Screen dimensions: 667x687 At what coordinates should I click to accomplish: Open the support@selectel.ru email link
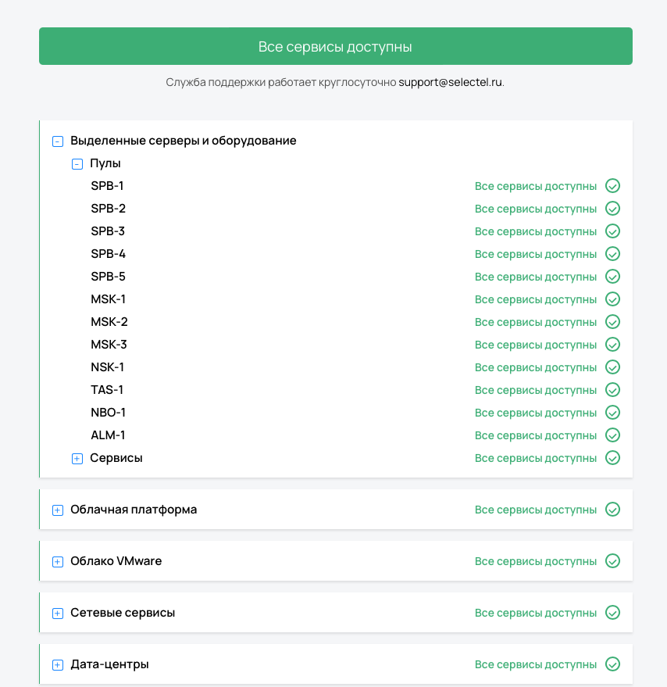450,82
